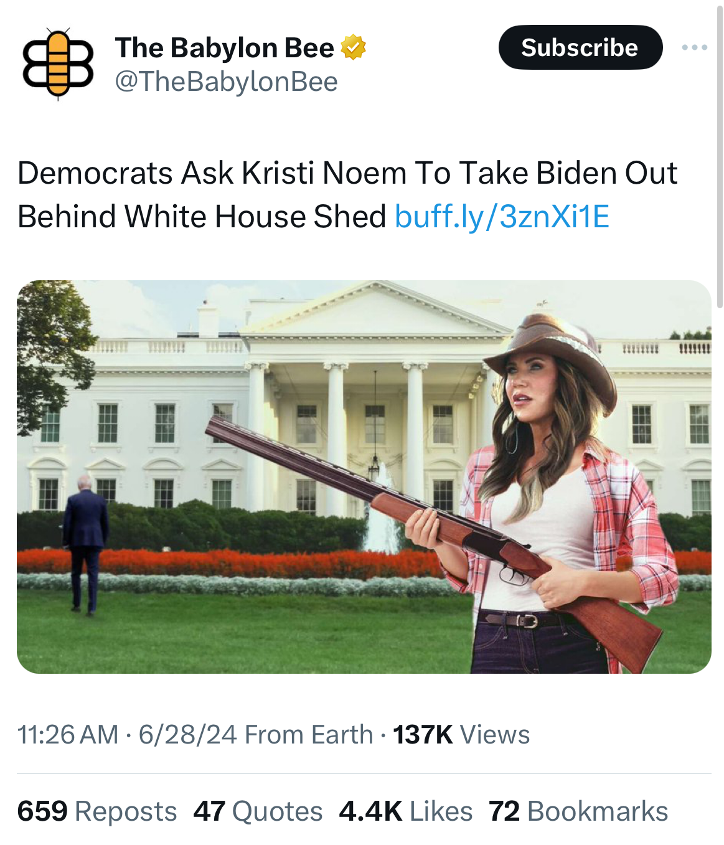View the White House tweet image

point(364,476)
